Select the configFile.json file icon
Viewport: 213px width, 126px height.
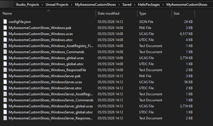pyautogui.click(x=5, y=22)
